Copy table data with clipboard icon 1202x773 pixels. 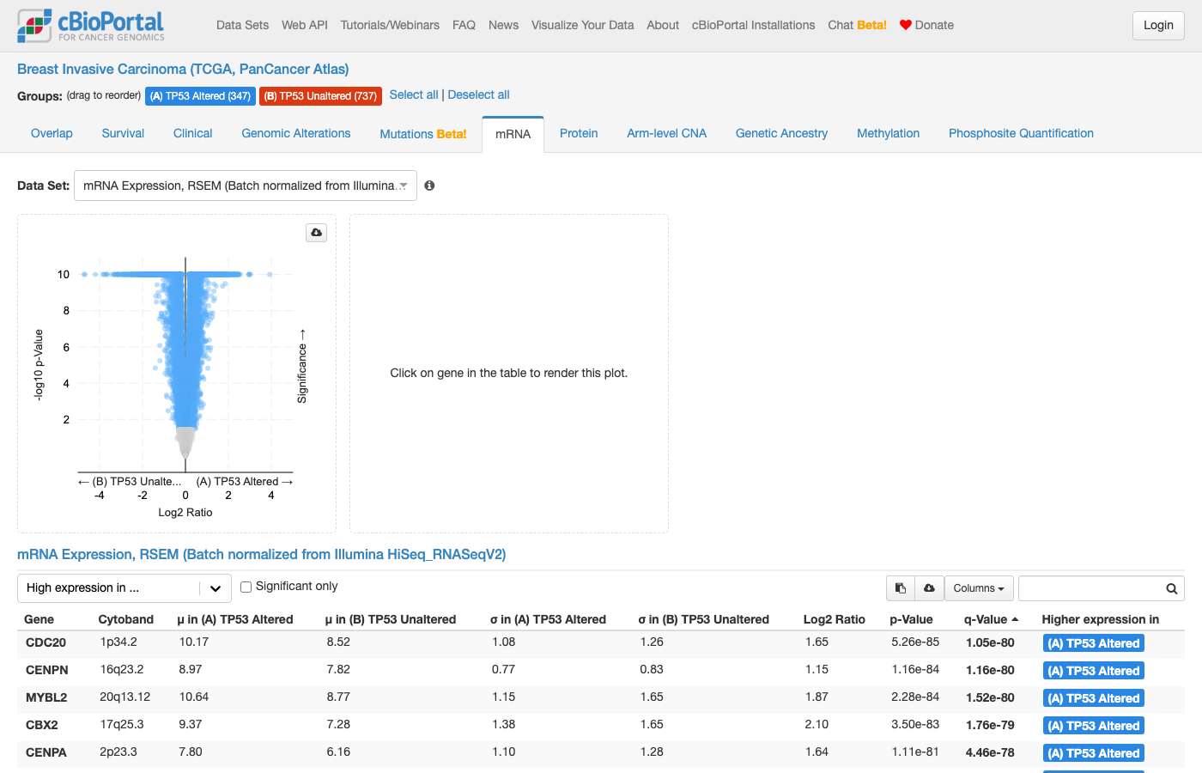pyautogui.click(x=901, y=588)
